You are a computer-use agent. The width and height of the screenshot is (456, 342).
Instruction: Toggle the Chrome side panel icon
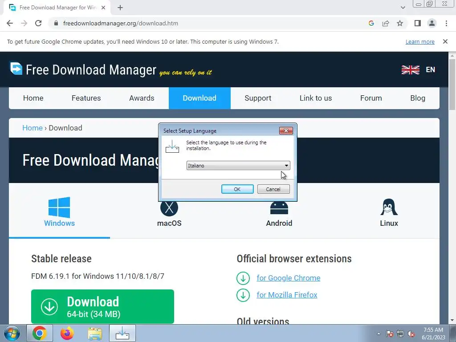point(418,23)
